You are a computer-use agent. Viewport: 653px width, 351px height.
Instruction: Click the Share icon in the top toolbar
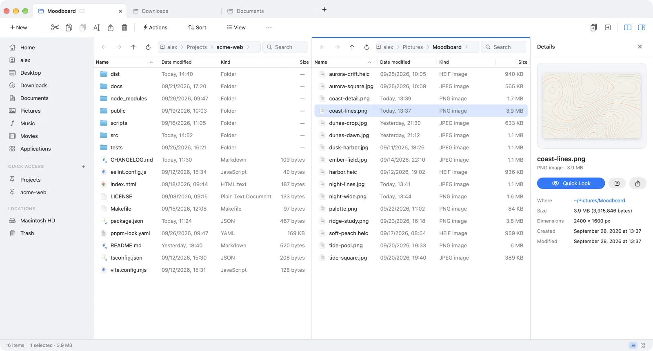111,27
